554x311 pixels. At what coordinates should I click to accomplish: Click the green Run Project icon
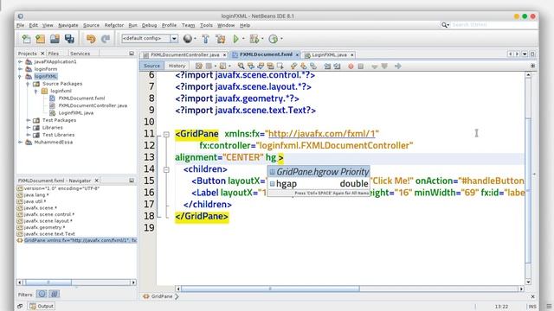235,38
